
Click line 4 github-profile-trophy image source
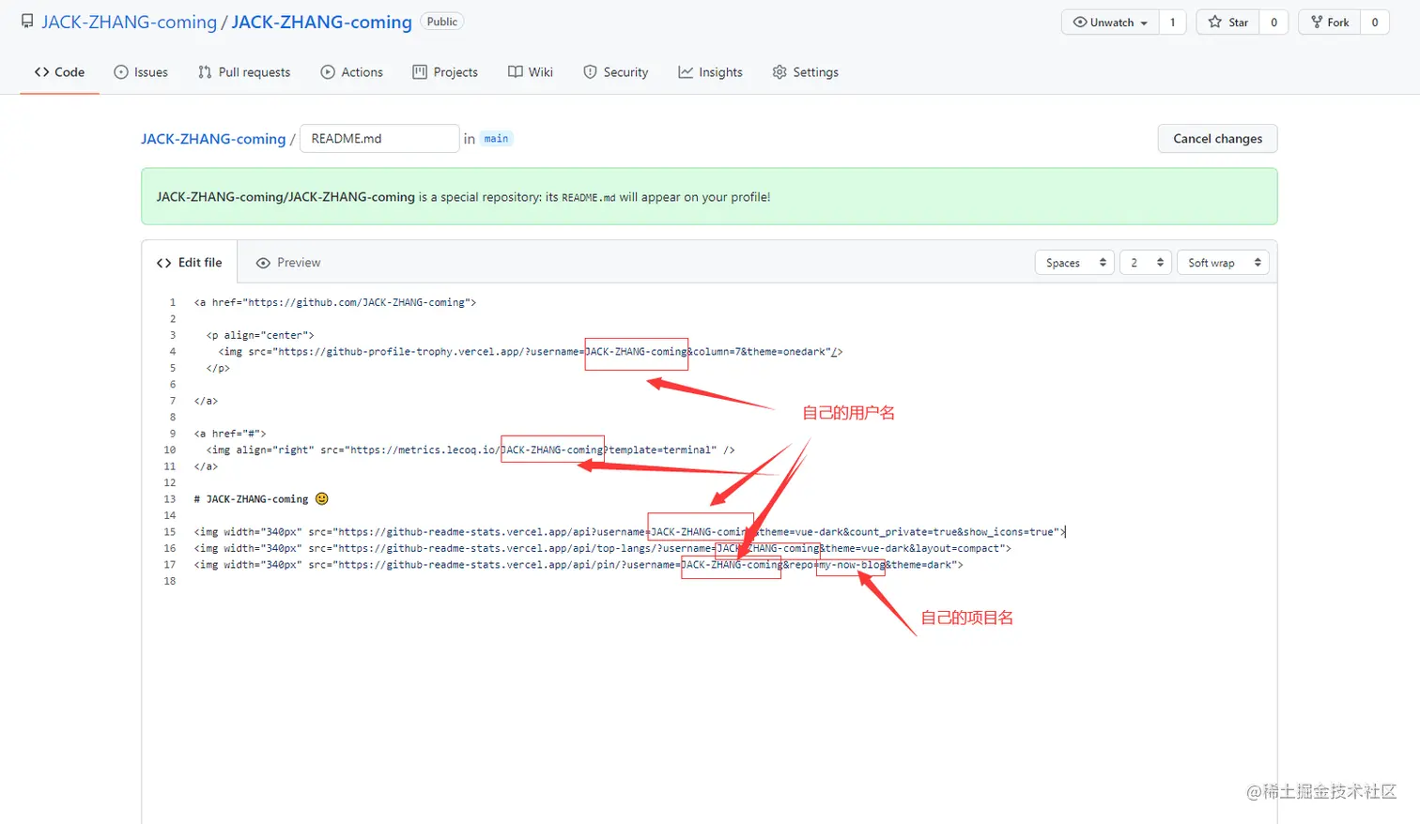click(531, 352)
